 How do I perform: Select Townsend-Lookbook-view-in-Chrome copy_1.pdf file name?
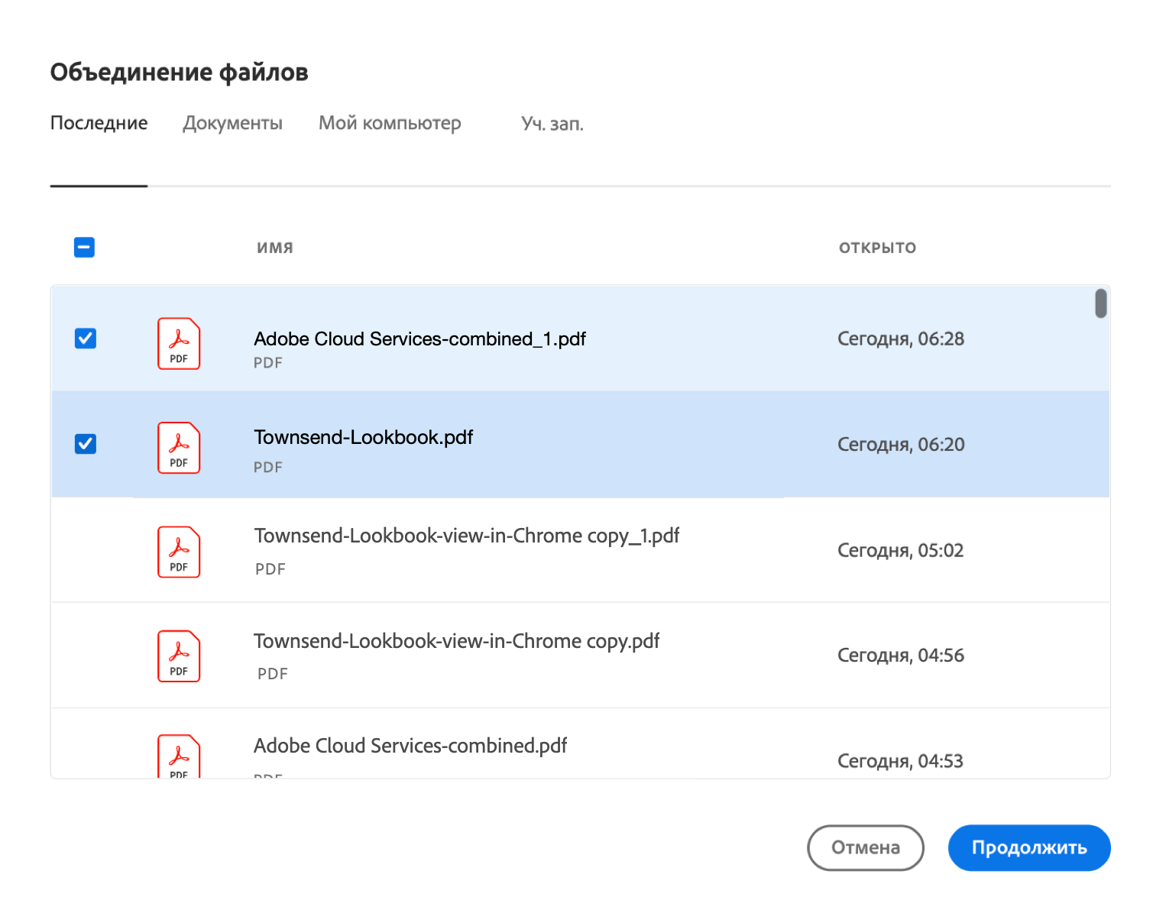point(466,536)
